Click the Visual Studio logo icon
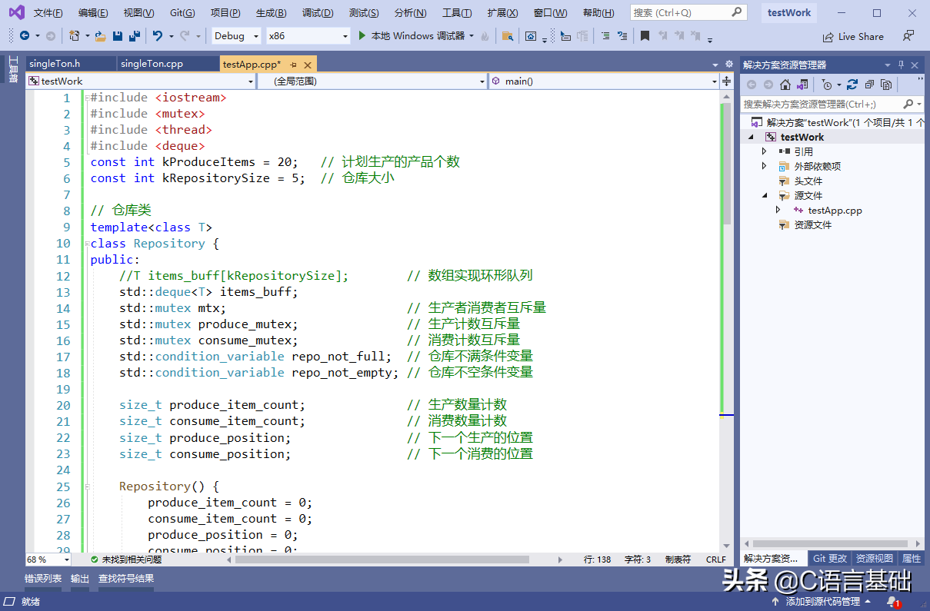This screenshot has height=611, width=930. pyautogui.click(x=16, y=12)
